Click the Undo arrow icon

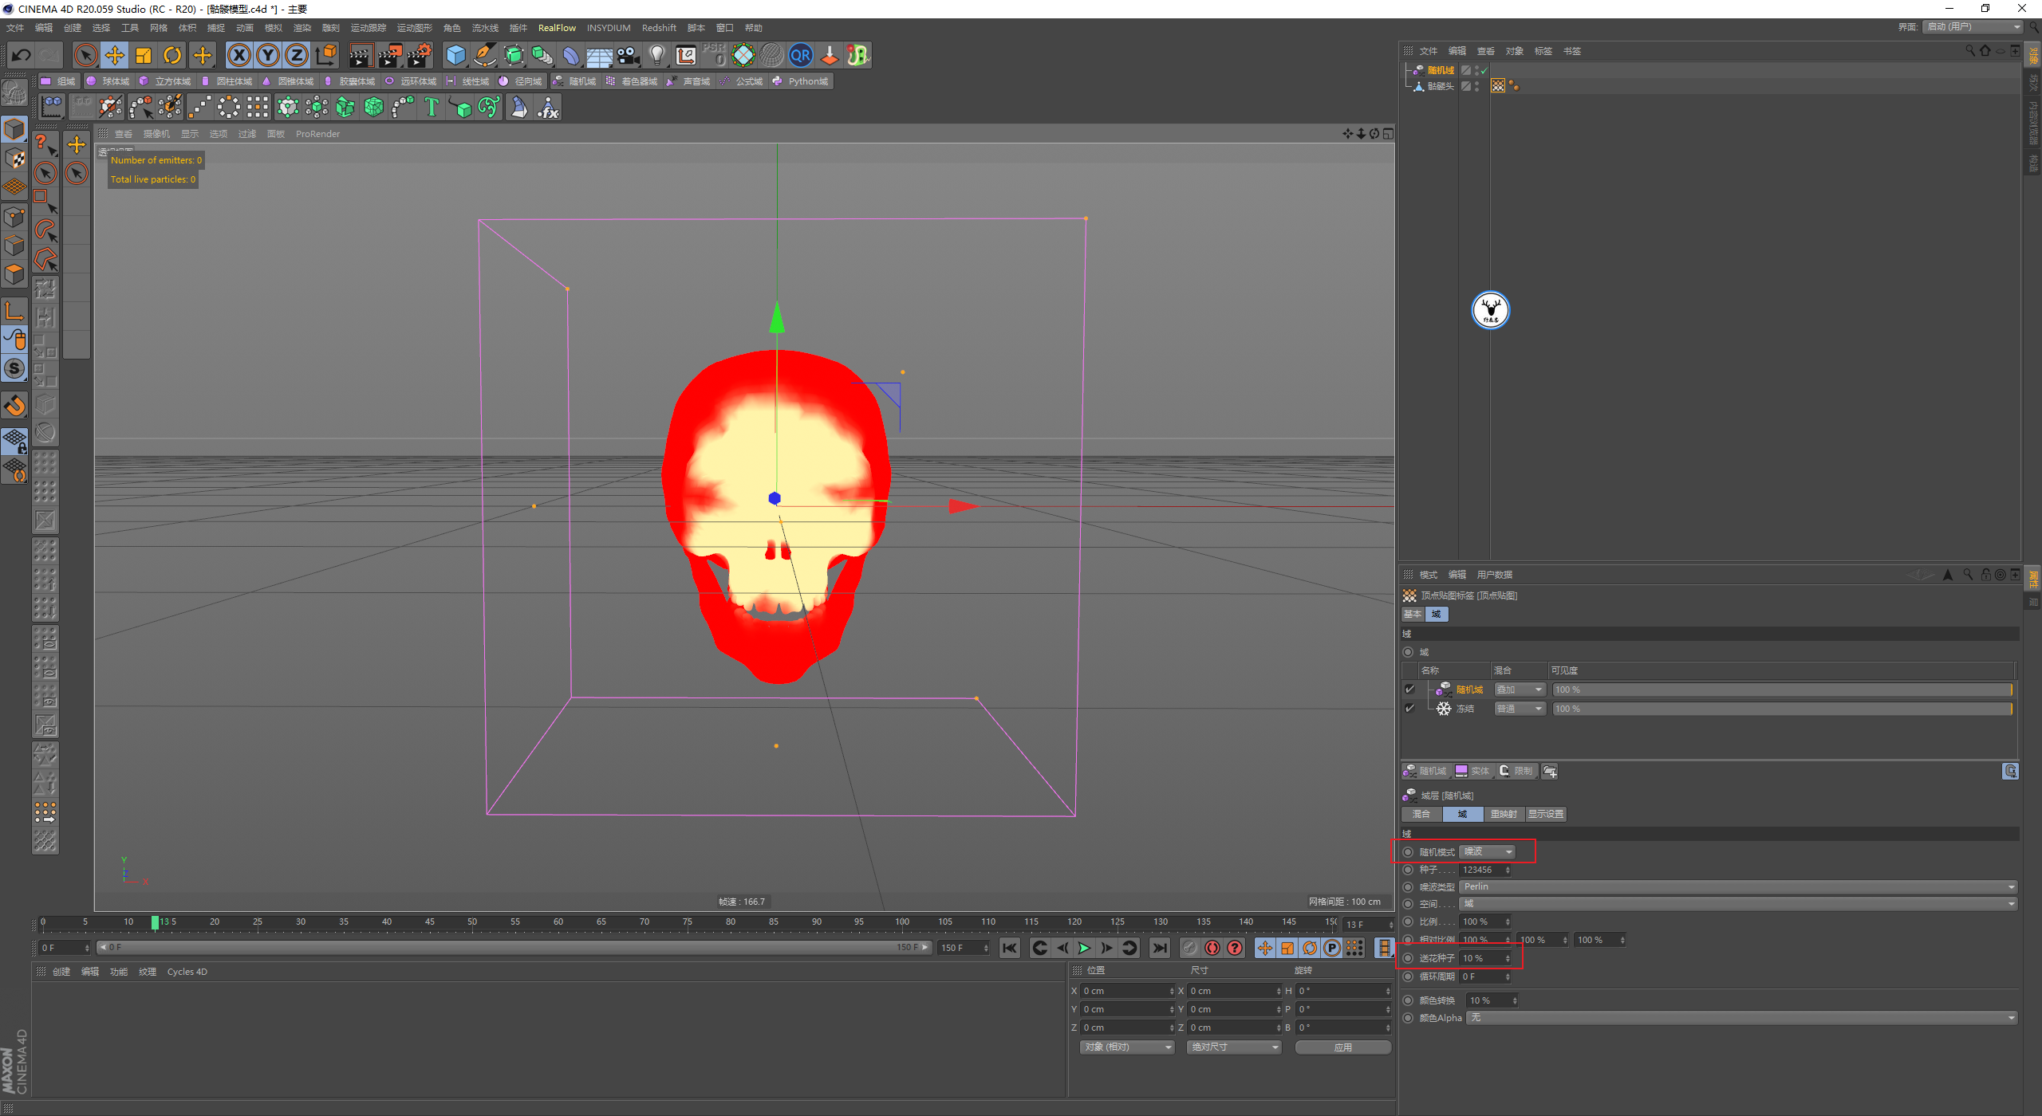22,55
